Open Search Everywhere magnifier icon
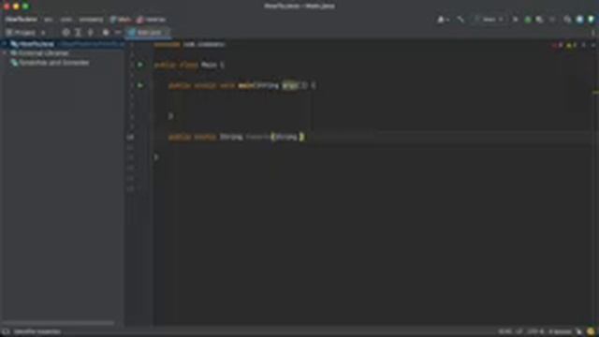Viewport: 599px width, 337px height. (567, 19)
